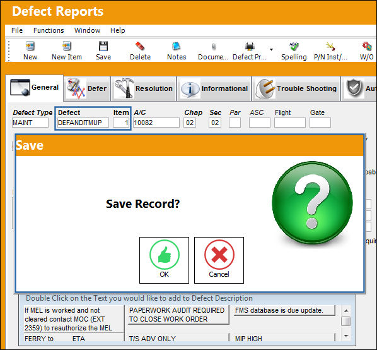Screen dimensions: 377x350
Task: Click the shield Authorization tab
Action: pyautogui.click(x=359, y=88)
